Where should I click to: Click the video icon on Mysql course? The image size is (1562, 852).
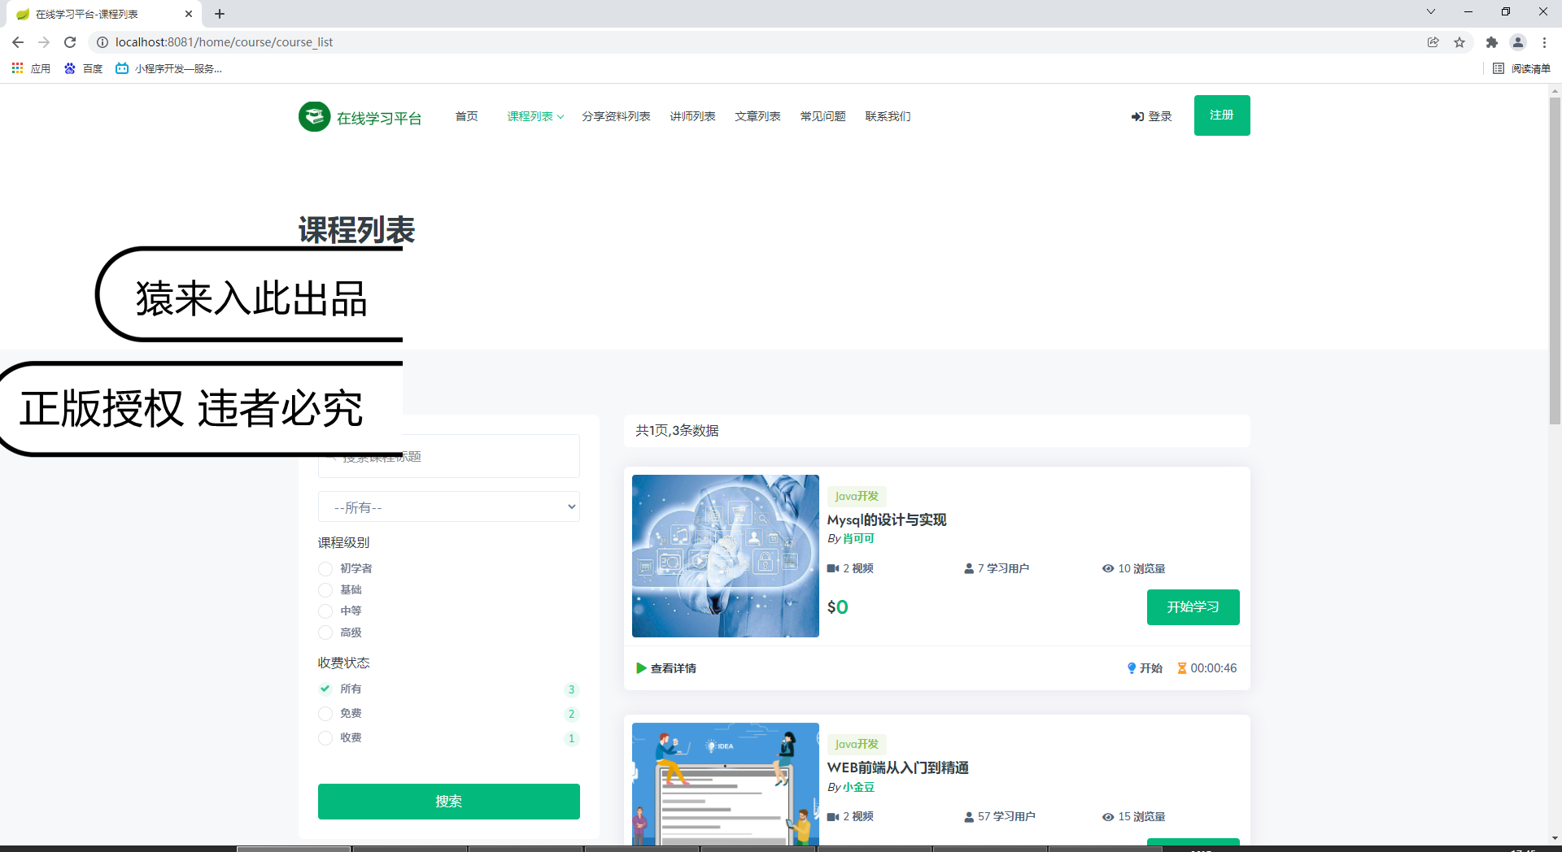(x=833, y=569)
